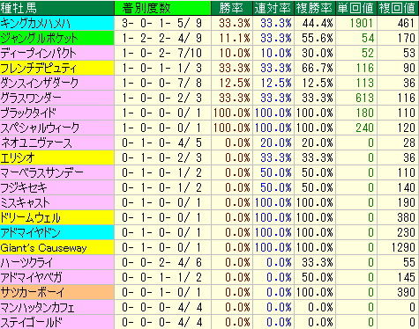Viewport: 419px width, 329px height.
Task: Select the ミスキャスト sire name
Action: pos(26,202)
